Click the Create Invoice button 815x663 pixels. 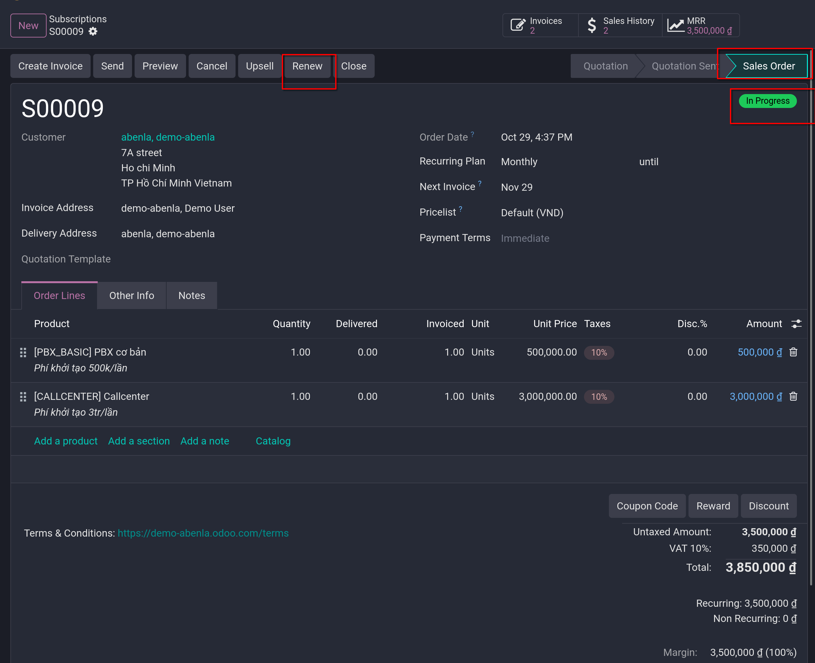(x=50, y=66)
